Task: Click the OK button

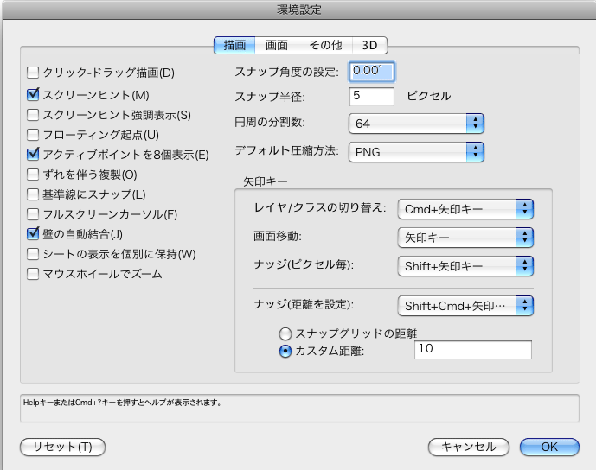Action: [549, 447]
